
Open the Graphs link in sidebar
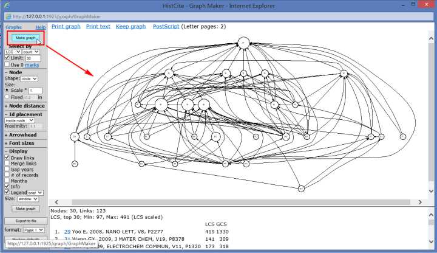click(13, 27)
